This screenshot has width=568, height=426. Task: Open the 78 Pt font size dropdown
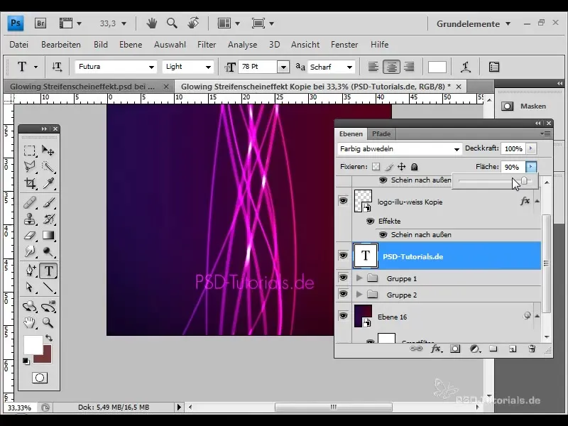pyautogui.click(x=283, y=67)
